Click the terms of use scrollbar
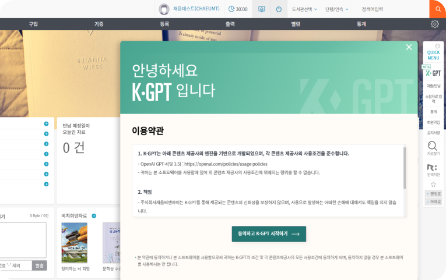The width and height of the screenshot is (446, 280). (404, 168)
